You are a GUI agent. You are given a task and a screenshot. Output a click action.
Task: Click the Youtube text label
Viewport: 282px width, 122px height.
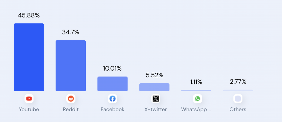[x=29, y=110]
